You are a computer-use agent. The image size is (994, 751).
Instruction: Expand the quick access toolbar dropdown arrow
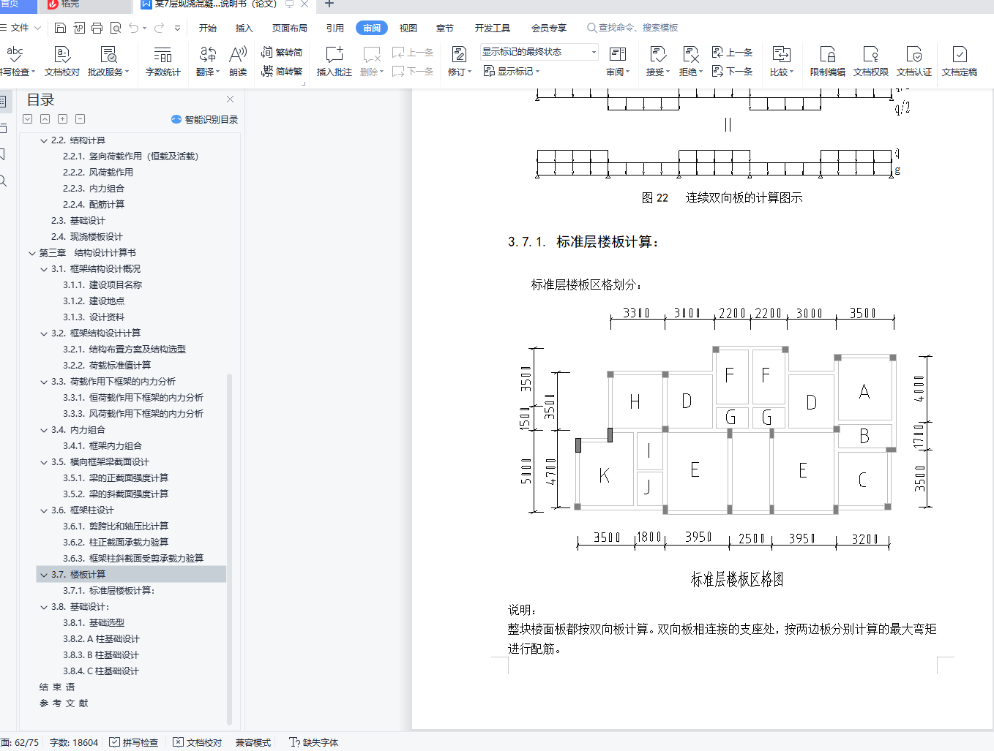click(177, 28)
